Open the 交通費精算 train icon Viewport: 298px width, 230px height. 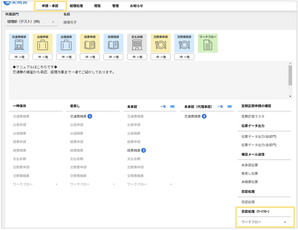[19, 43]
